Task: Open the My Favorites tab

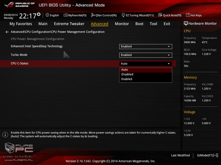Action: [x=21, y=24]
